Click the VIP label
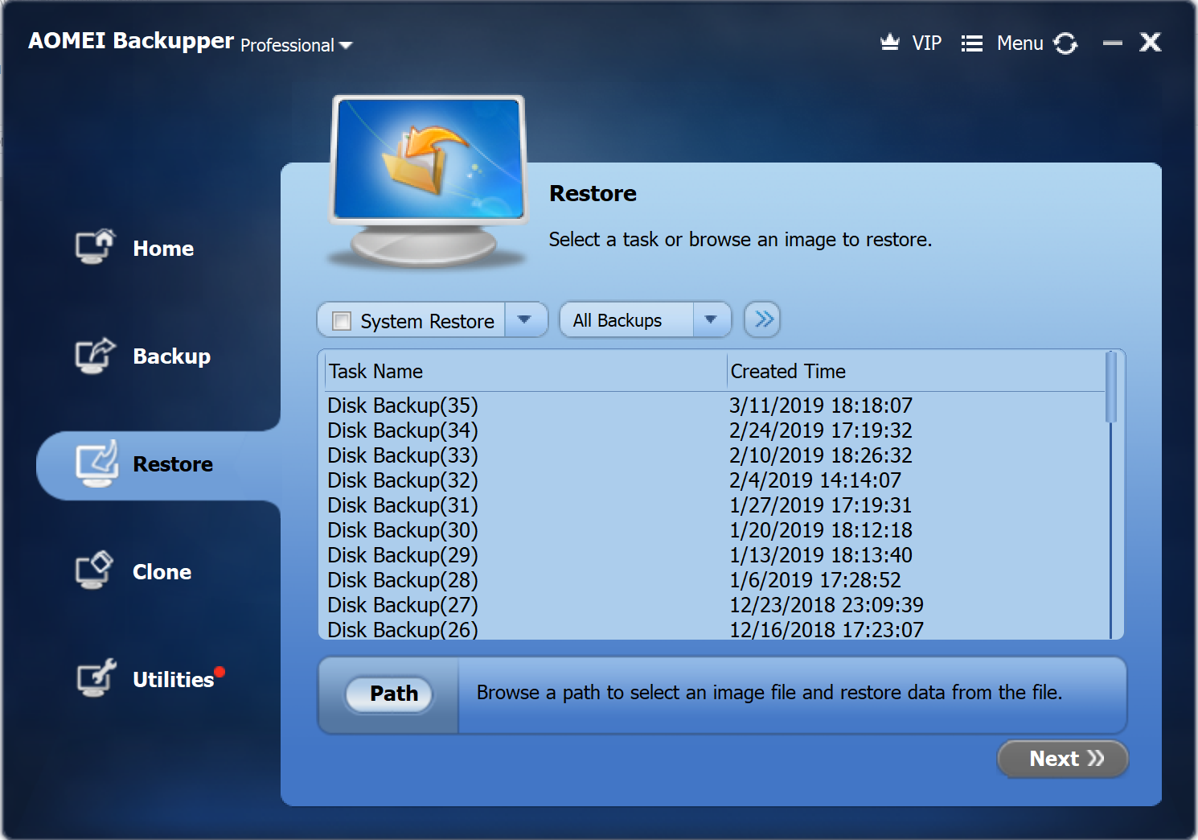Image resolution: width=1198 pixels, height=840 pixels. [x=926, y=43]
